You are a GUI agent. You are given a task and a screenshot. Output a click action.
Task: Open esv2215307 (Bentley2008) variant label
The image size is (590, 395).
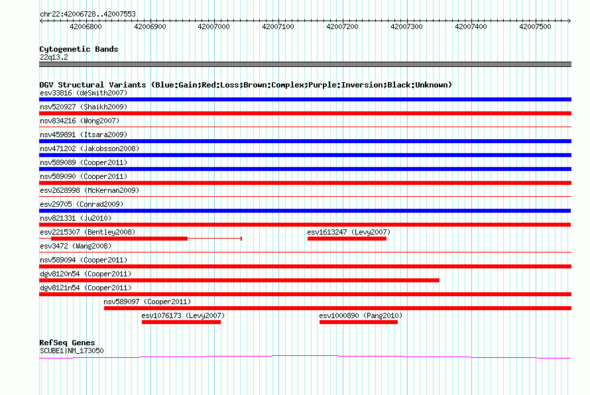(88, 232)
